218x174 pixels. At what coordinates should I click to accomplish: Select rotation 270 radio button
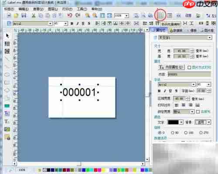coord(201,133)
